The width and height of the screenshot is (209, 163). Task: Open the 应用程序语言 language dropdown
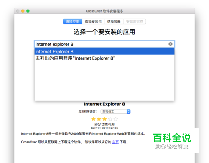coord(115,111)
